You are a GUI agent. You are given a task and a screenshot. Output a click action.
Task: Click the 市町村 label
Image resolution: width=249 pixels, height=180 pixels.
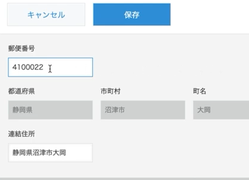coord(111,91)
